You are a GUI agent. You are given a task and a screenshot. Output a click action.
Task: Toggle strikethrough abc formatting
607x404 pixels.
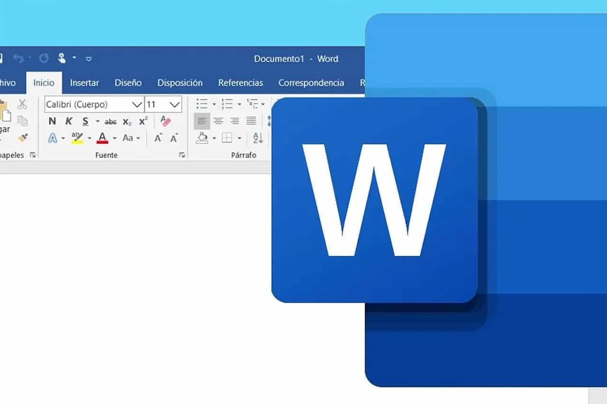click(110, 122)
